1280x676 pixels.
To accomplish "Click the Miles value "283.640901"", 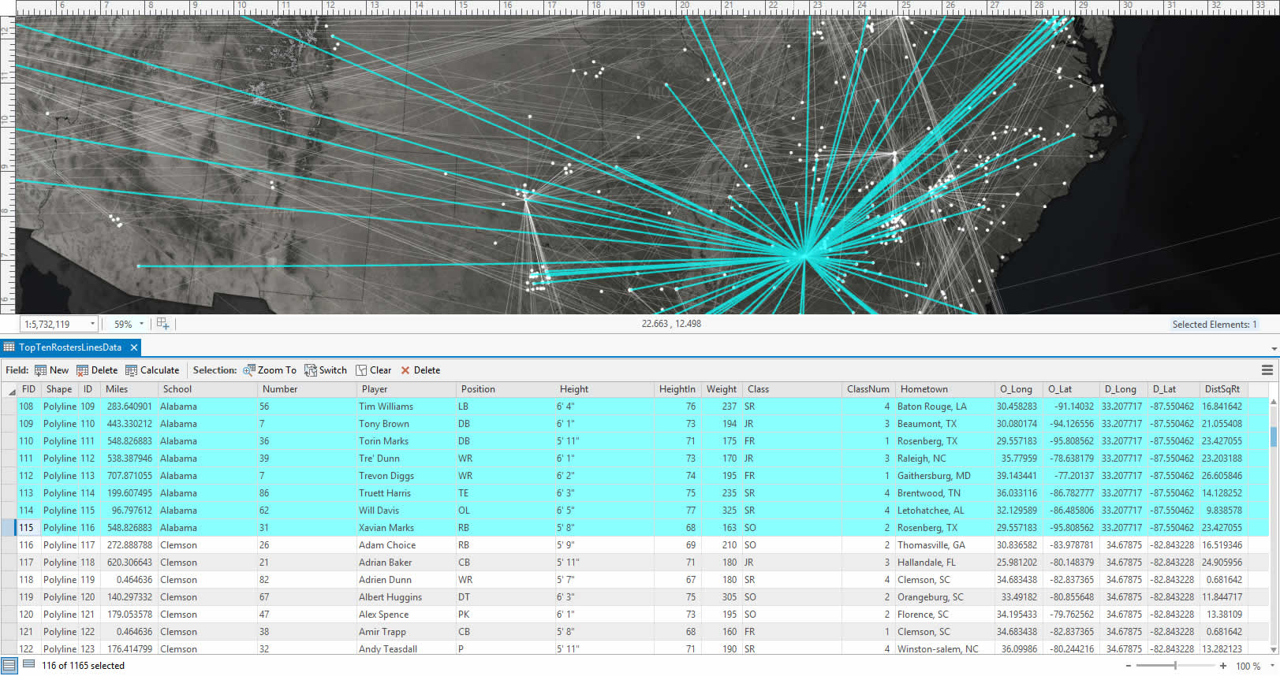I will (x=129, y=407).
